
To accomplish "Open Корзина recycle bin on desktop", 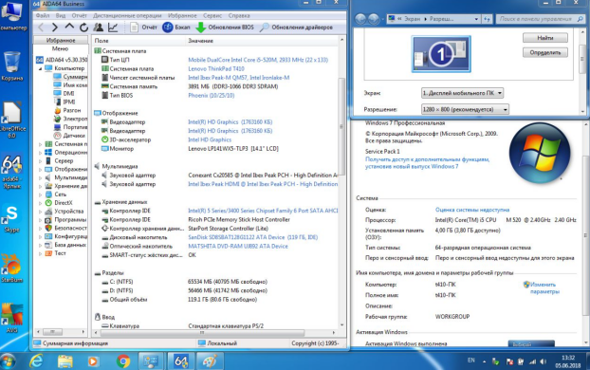I will 12,66.
